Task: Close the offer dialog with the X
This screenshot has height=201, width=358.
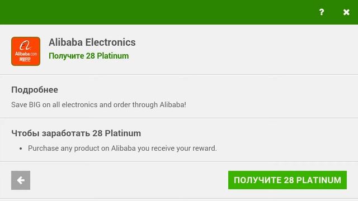Action: [x=346, y=12]
